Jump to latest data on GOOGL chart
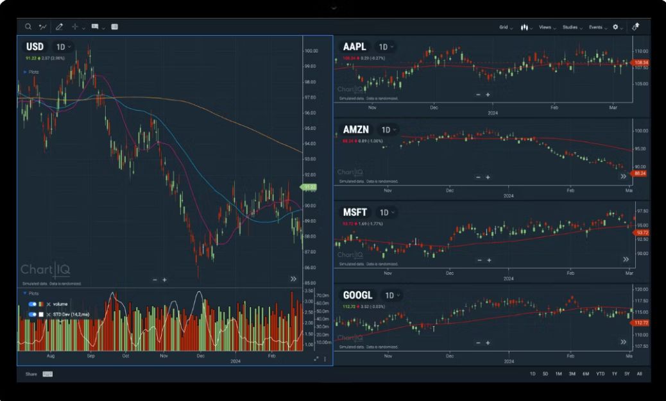 623,341
